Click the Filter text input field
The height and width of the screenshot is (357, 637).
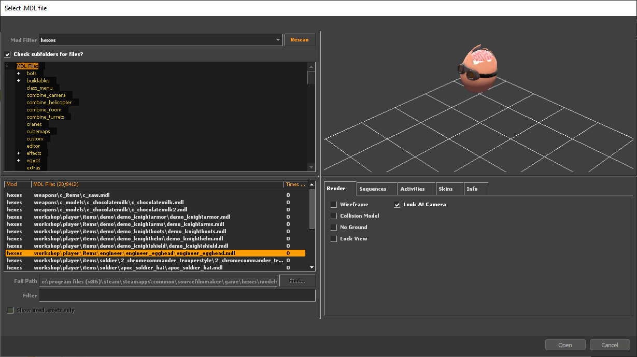(177, 295)
